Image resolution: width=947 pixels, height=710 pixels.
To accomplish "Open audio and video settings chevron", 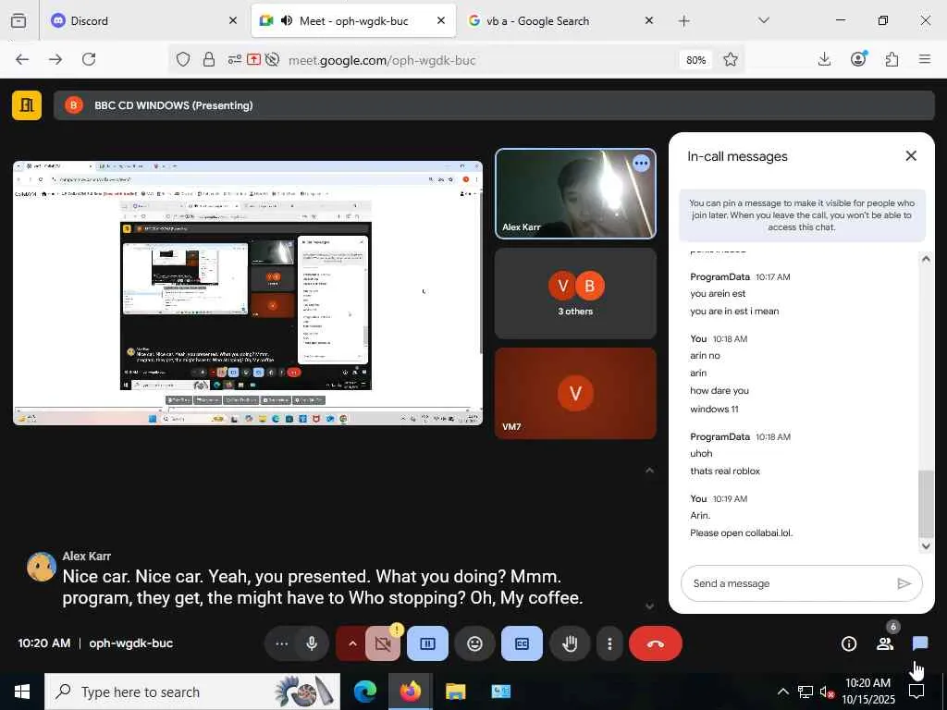I will click(x=352, y=643).
